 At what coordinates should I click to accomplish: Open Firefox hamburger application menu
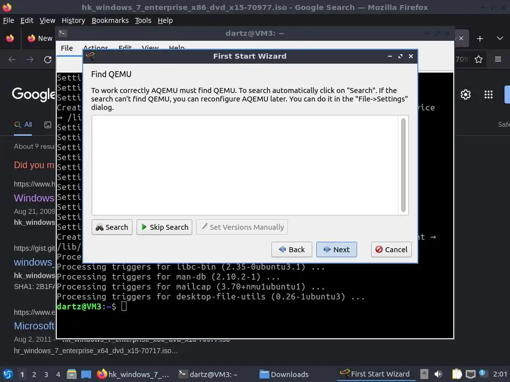click(498, 59)
